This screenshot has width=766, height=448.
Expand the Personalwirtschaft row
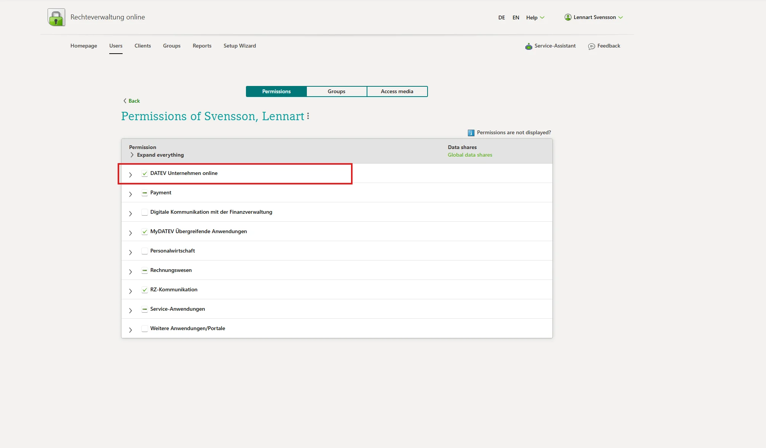pos(131,253)
